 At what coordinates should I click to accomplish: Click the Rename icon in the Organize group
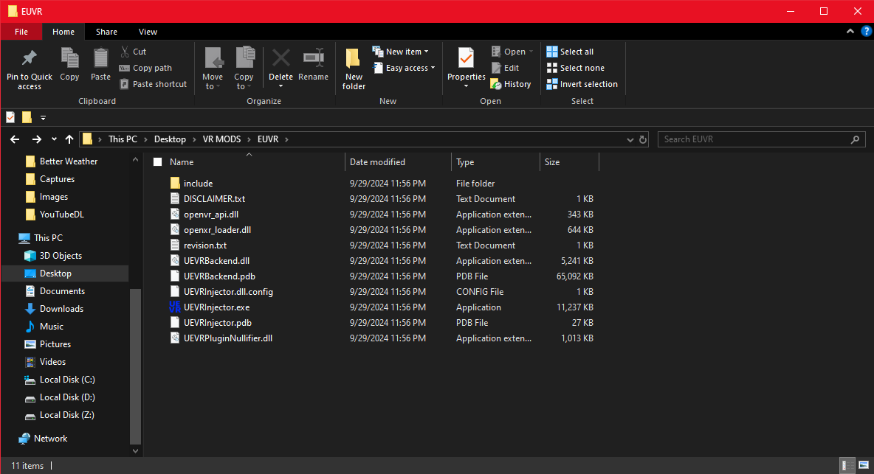tap(313, 57)
